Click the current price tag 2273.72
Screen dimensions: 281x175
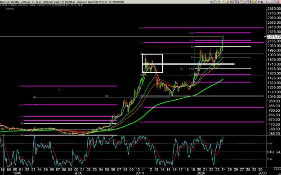274,37
